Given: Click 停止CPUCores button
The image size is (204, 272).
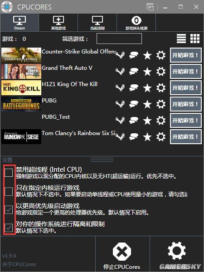Looking at the screenshot, I should 122,254.
